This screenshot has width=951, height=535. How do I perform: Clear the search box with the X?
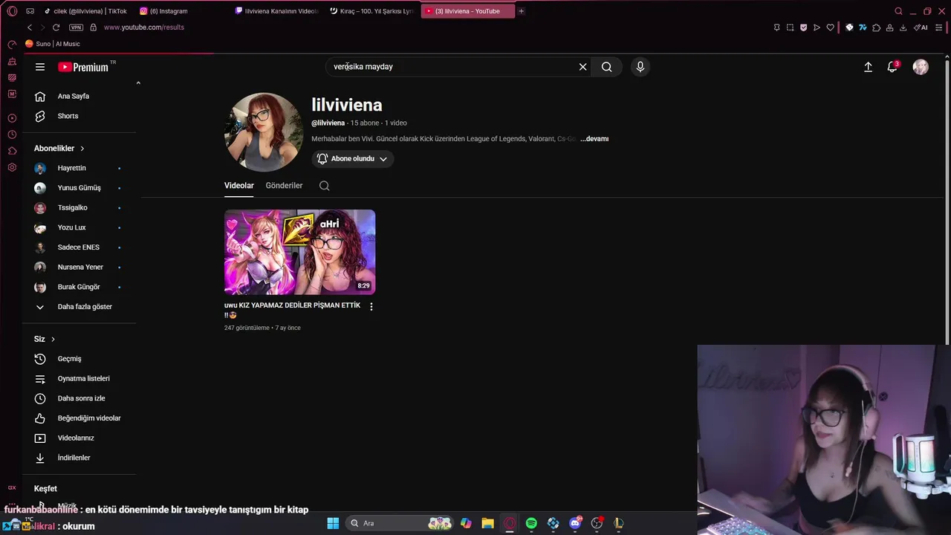583,67
